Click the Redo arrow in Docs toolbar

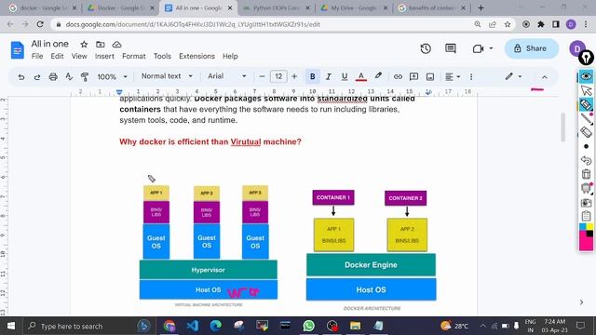pos(37,77)
